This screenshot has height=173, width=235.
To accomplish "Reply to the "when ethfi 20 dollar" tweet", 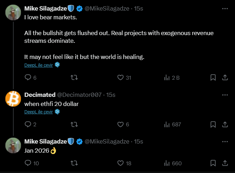I will click(28, 124).
